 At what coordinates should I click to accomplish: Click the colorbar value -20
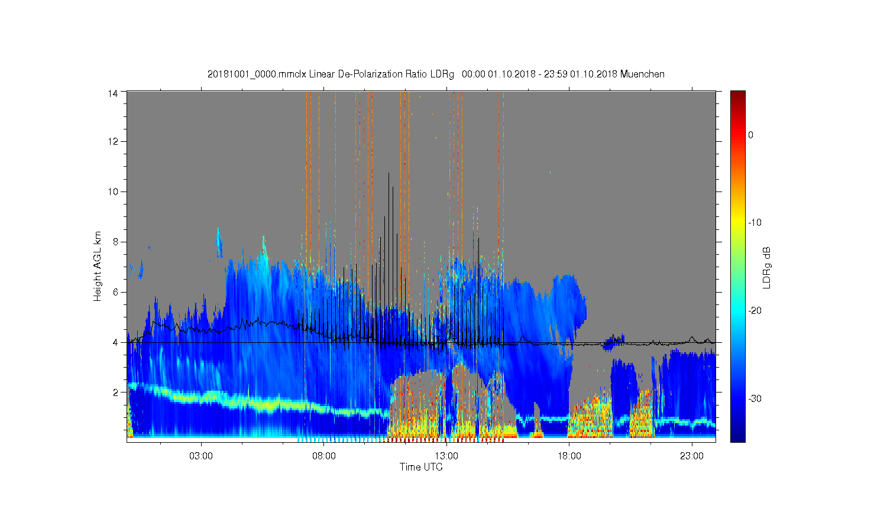(x=755, y=311)
